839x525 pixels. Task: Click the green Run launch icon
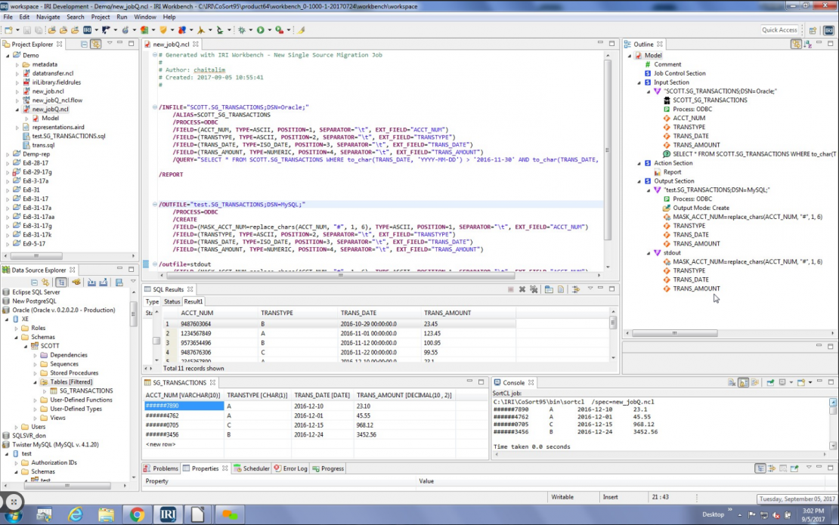point(261,30)
